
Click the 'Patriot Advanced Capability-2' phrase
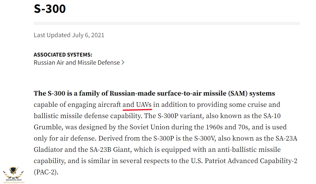pos(251,161)
